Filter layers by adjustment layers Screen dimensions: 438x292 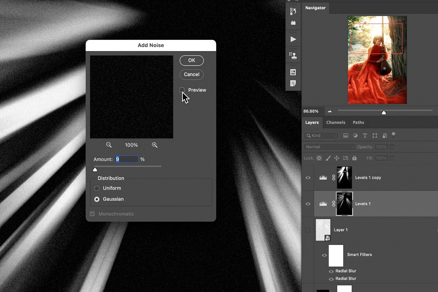(x=355, y=135)
